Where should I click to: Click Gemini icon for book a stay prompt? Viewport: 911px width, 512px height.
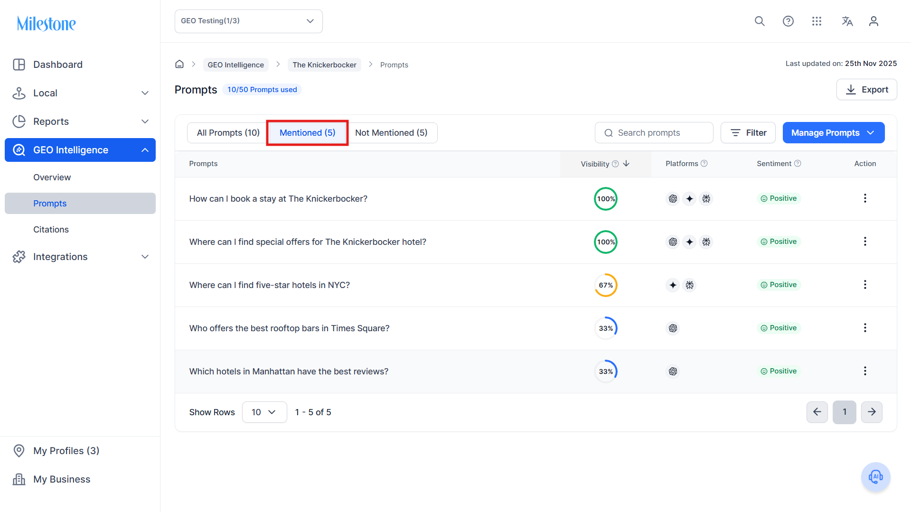click(x=689, y=199)
